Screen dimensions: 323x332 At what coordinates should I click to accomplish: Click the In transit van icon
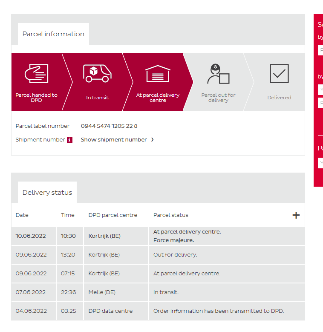coord(97,73)
